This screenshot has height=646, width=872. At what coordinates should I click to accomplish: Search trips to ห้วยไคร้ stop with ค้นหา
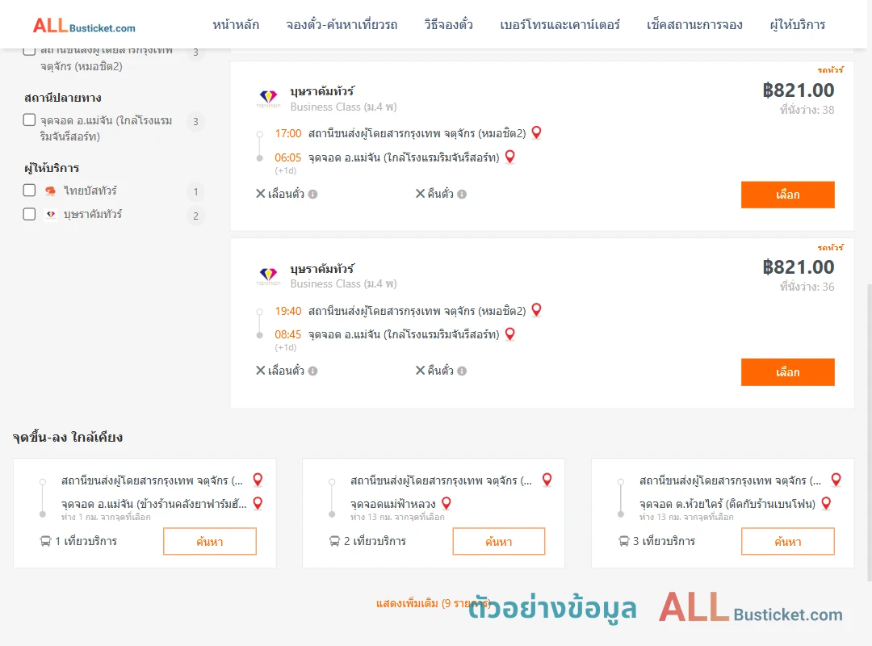788,541
